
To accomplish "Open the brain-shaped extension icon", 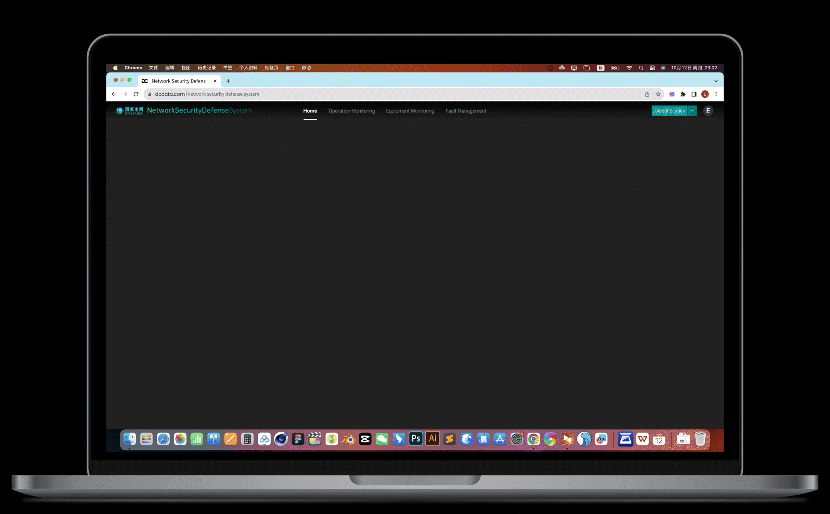I will pos(672,94).
